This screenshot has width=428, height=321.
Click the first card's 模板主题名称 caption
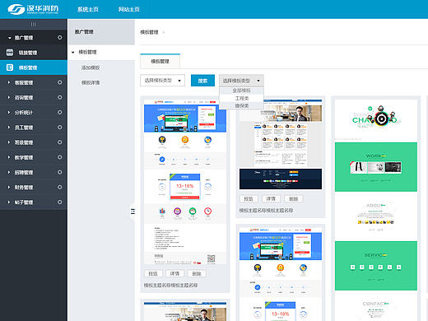pyautogui.click(x=170, y=286)
